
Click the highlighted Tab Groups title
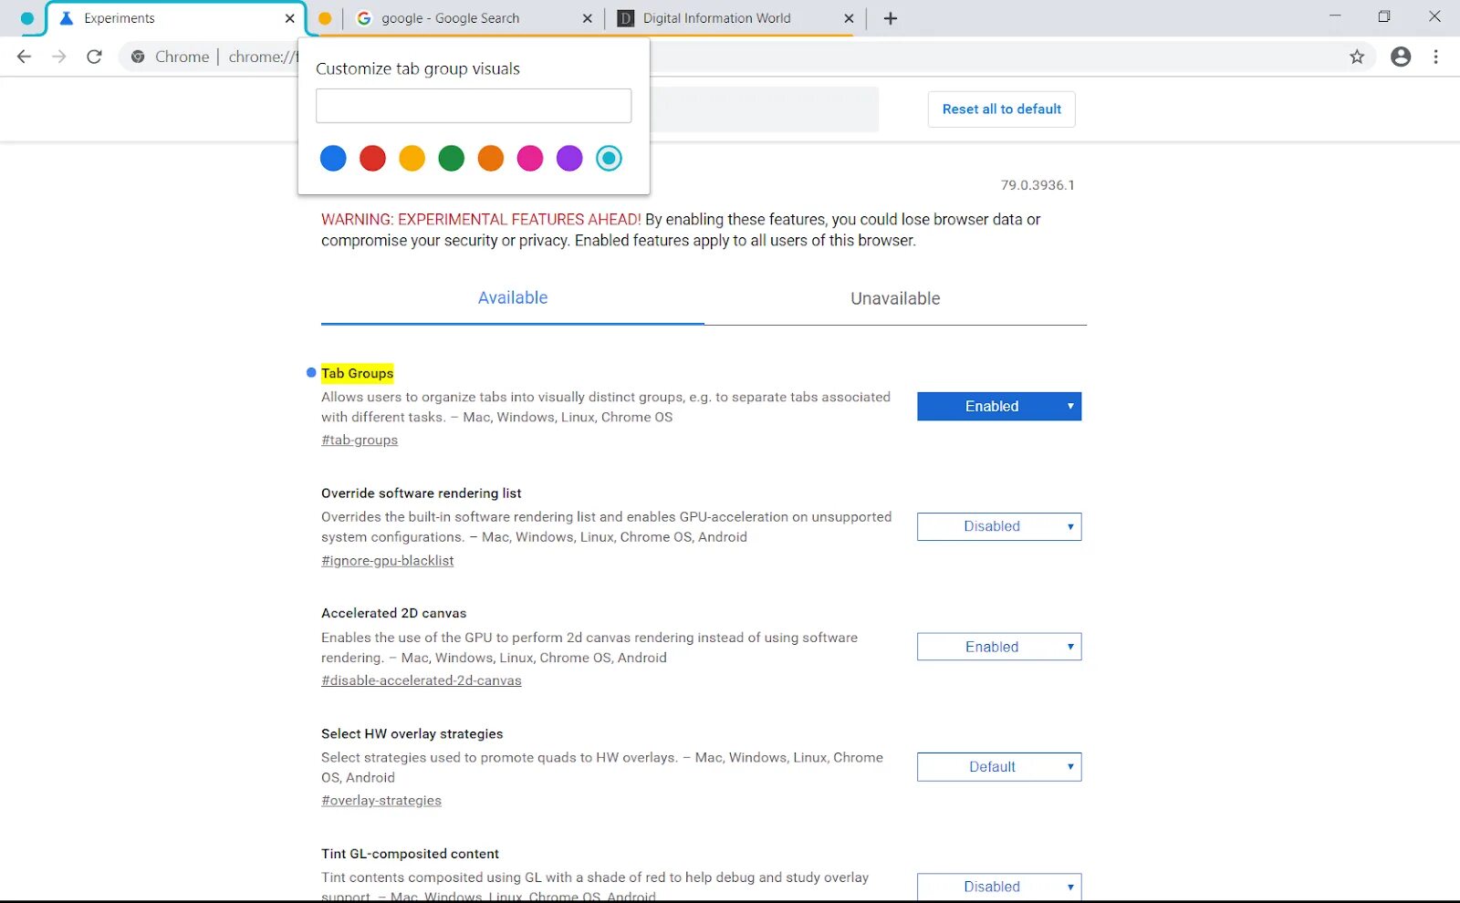pos(357,373)
